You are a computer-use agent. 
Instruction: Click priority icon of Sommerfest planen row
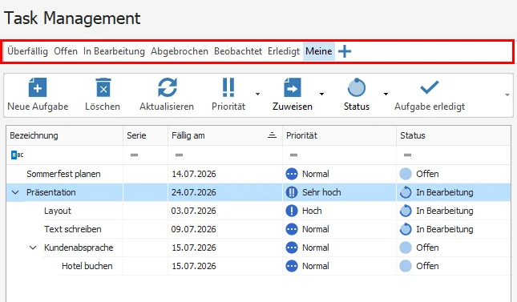(x=292, y=174)
